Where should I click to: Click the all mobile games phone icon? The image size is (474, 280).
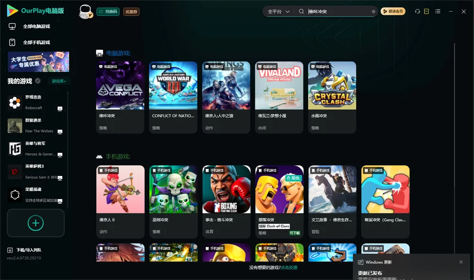coord(12,42)
